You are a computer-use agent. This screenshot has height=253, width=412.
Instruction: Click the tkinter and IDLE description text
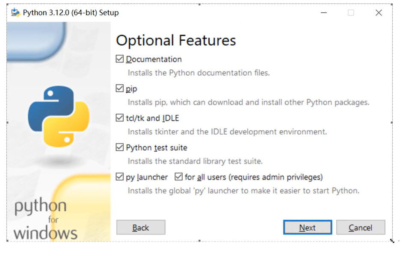point(227,132)
